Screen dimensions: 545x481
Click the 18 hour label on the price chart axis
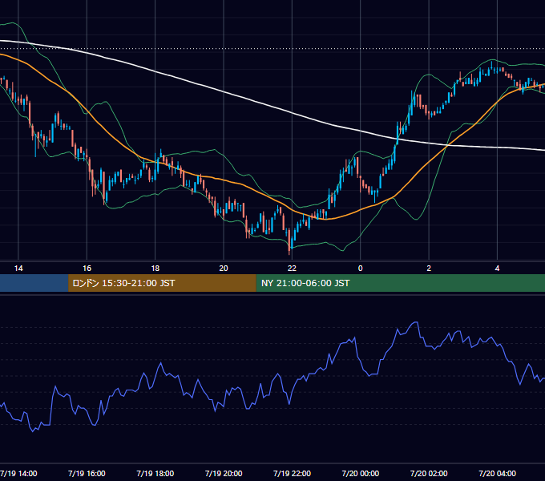(155, 269)
